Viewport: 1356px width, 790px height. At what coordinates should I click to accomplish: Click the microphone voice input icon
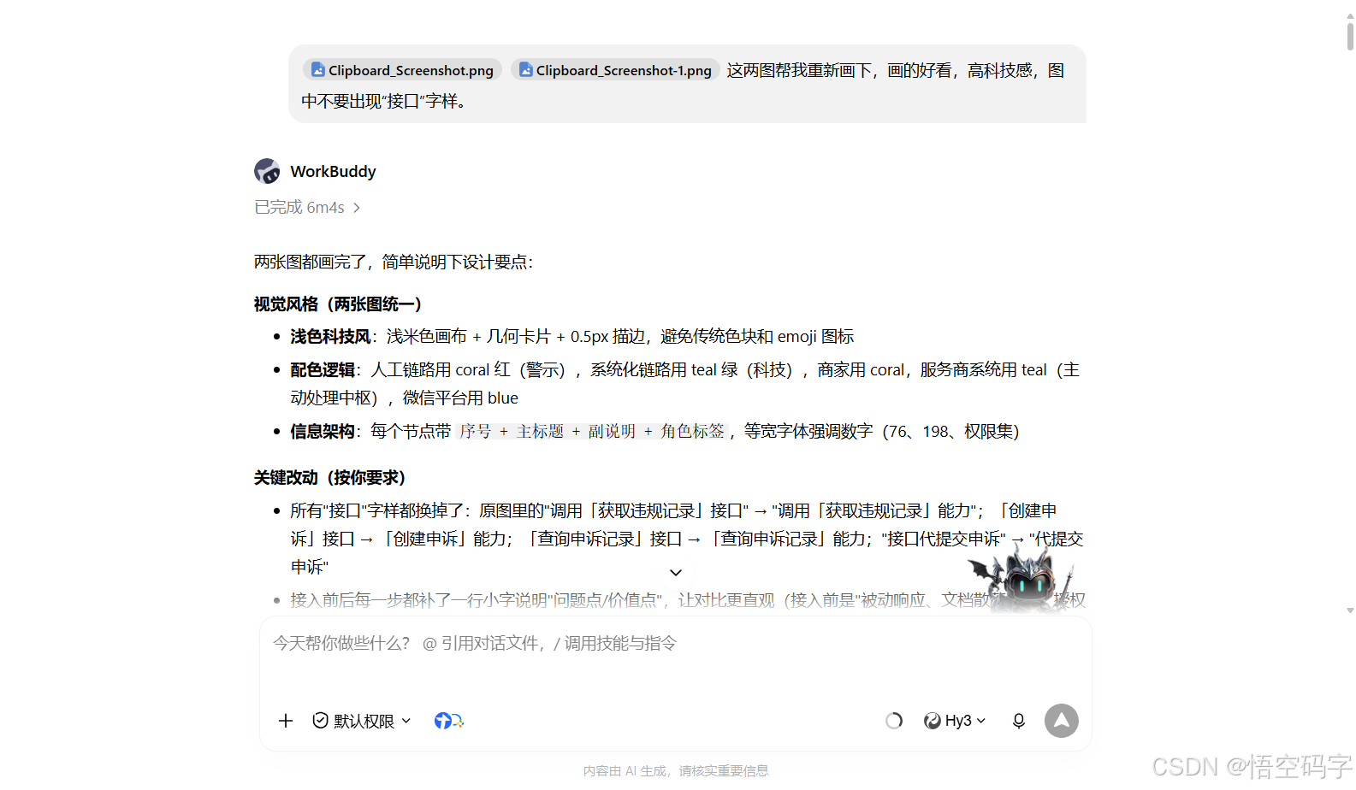pyautogui.click(x=1018, y=721)
